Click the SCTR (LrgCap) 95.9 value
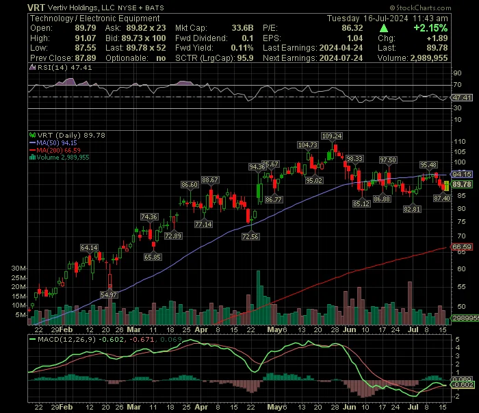Image resolution: width=479 pixels, height=413 pixels. point(244,58)
